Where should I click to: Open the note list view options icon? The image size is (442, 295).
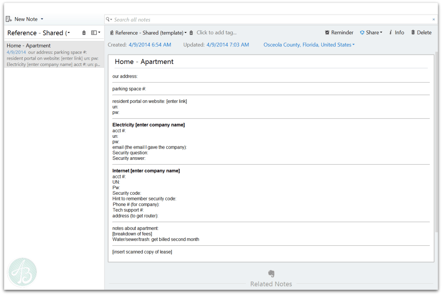95,33
